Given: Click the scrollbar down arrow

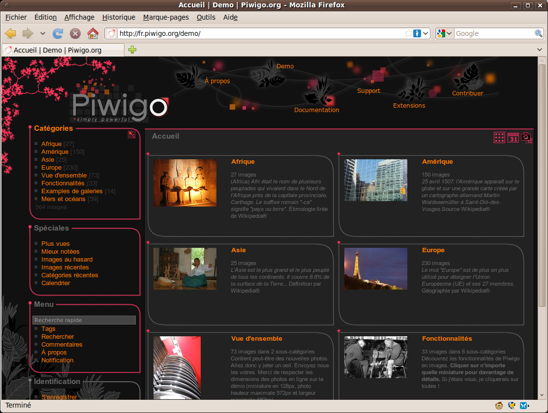Looking at the screenshot, I should click(542, 395).
